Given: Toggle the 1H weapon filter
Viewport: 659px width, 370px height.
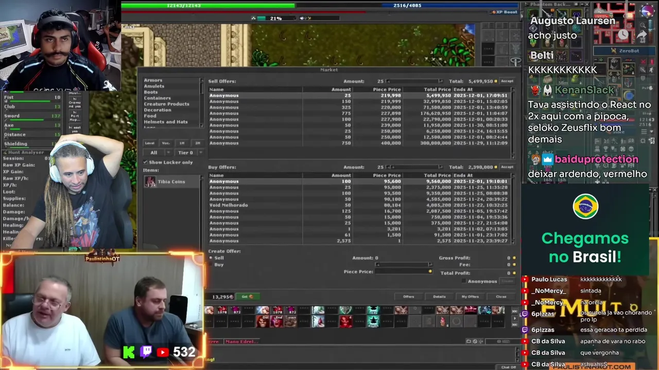Looking at the screenshot, I should (182, 143).
